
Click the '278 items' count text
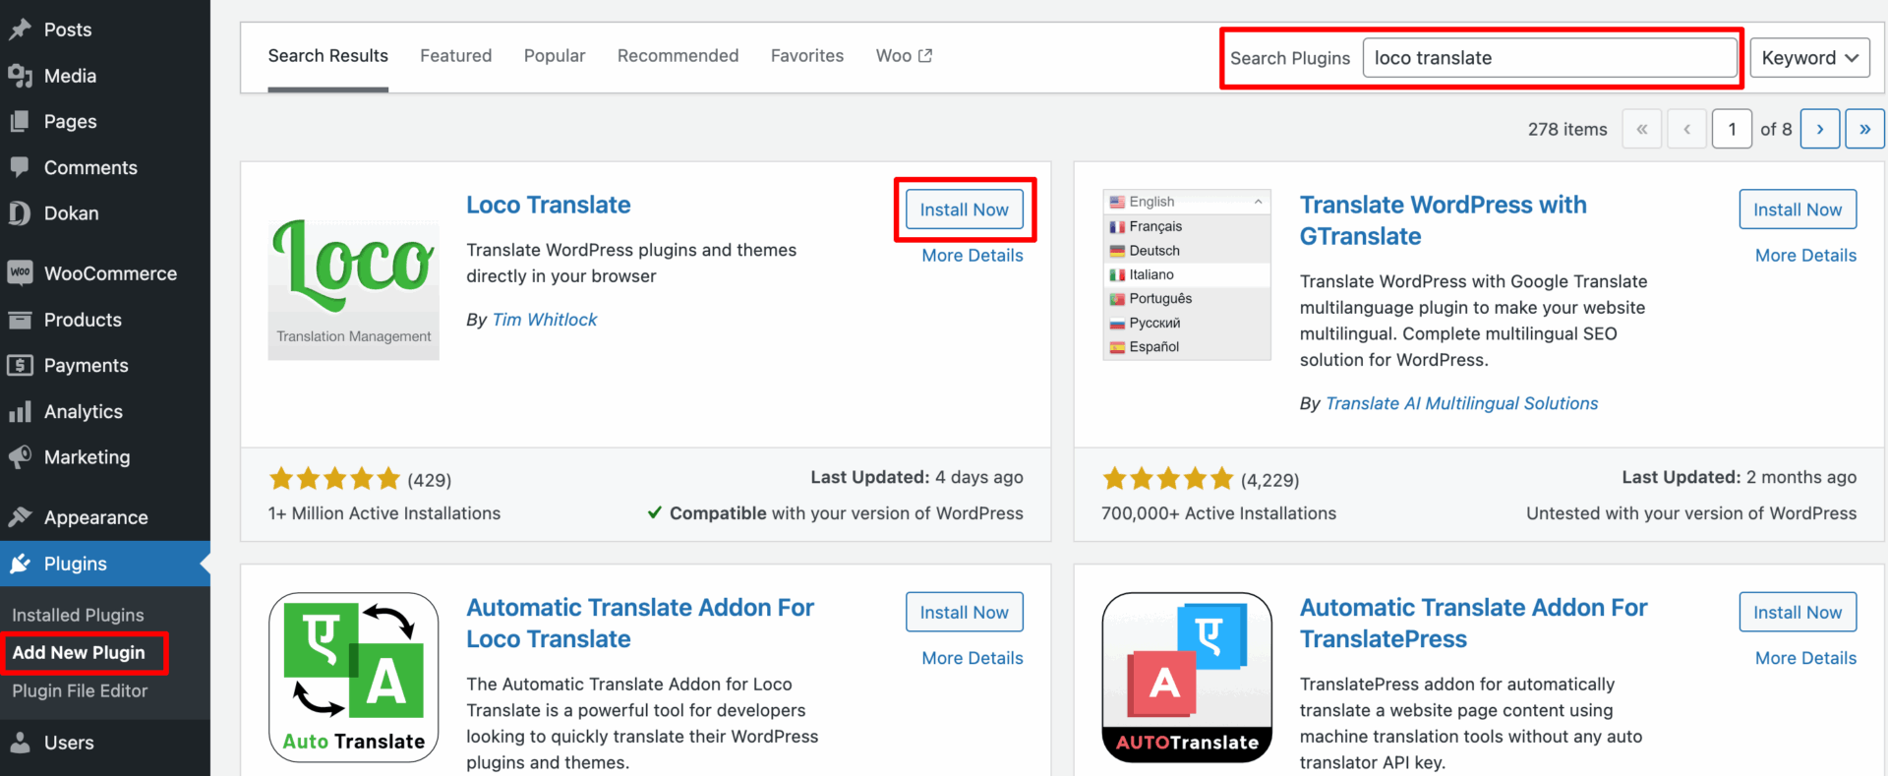pyautogui.click(x=1567, y=129)
